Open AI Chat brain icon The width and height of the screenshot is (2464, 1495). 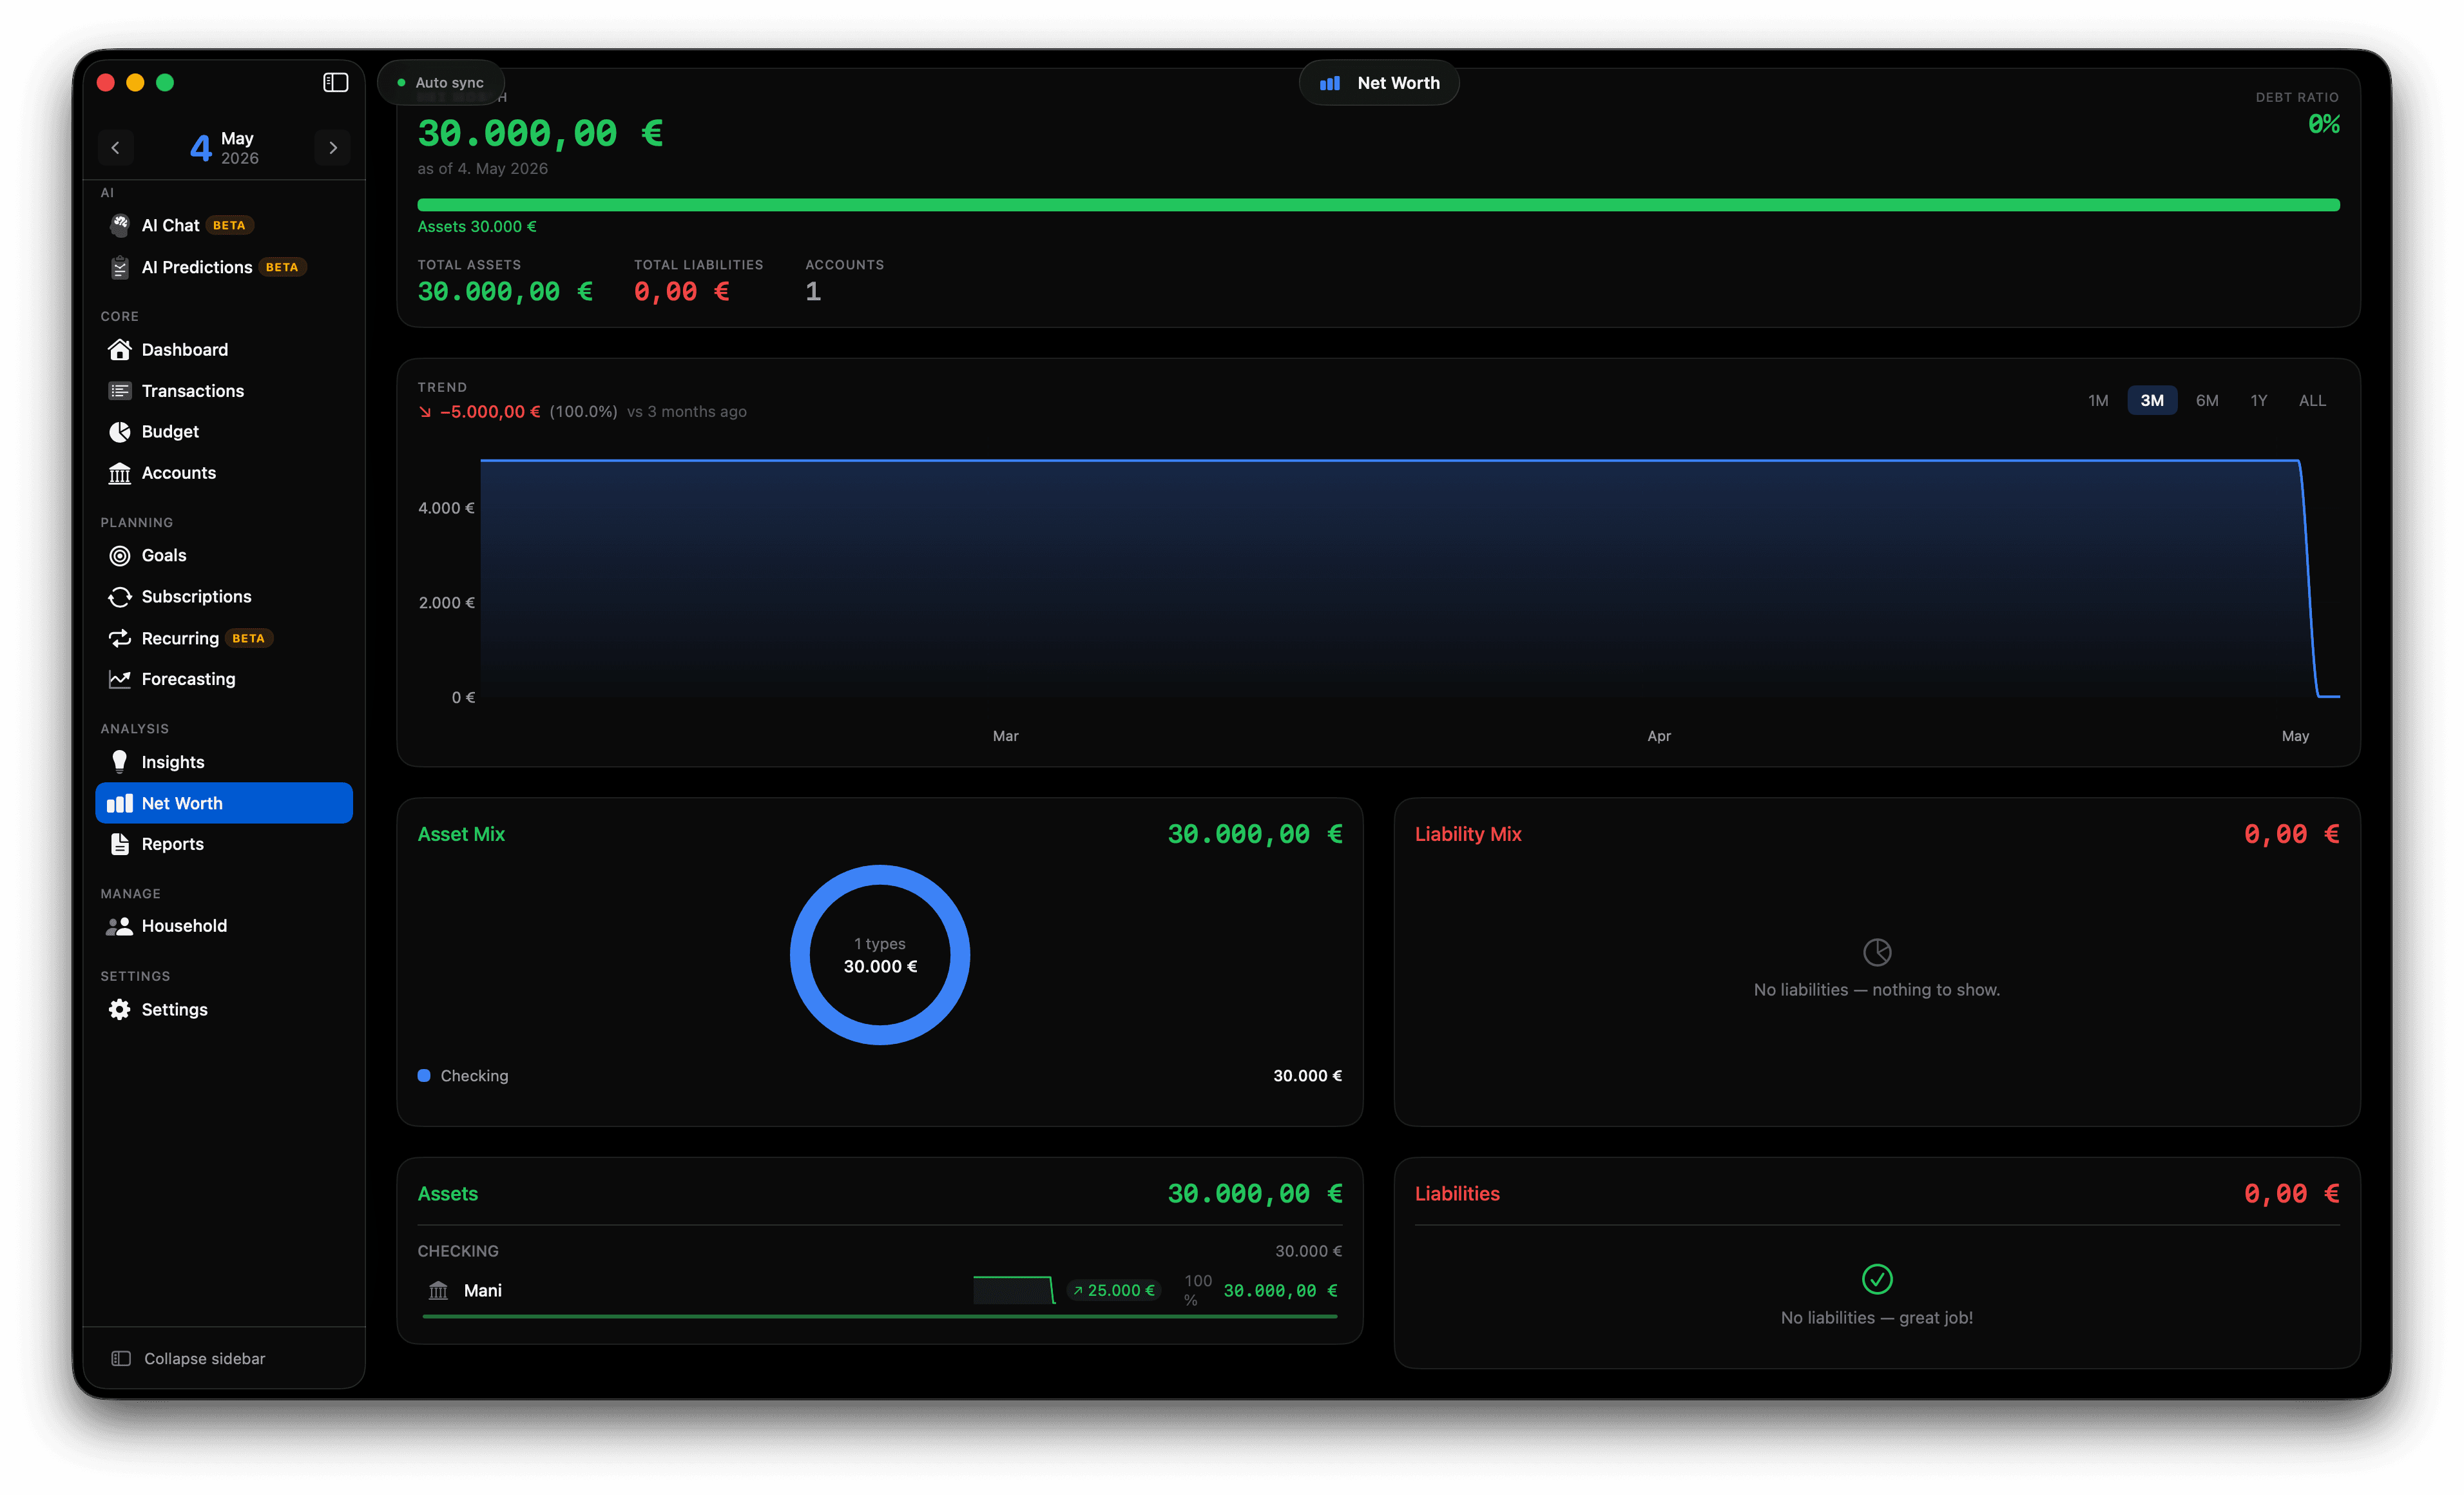coord(120,225)
